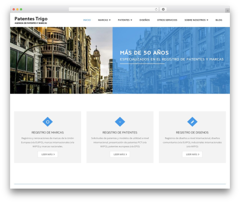Maximize the window with the green button
The width and height of the screenshot is (240, 203).
click(x=21, y=9)
